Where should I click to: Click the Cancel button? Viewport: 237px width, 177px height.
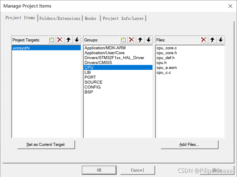(x=138, y=170)
